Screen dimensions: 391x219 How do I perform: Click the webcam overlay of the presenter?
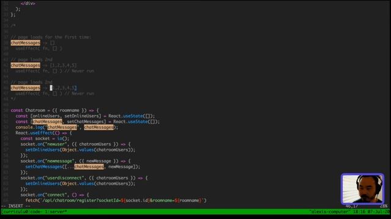pos(362,189)
